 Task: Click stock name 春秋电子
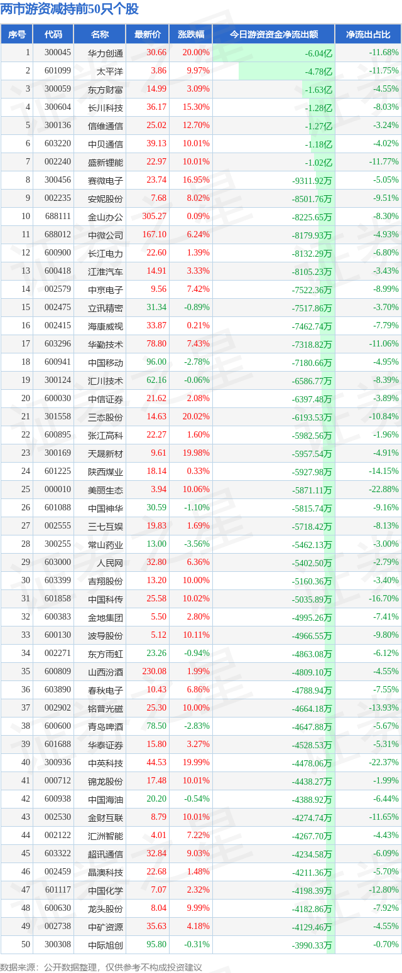[x=106, y=690]
